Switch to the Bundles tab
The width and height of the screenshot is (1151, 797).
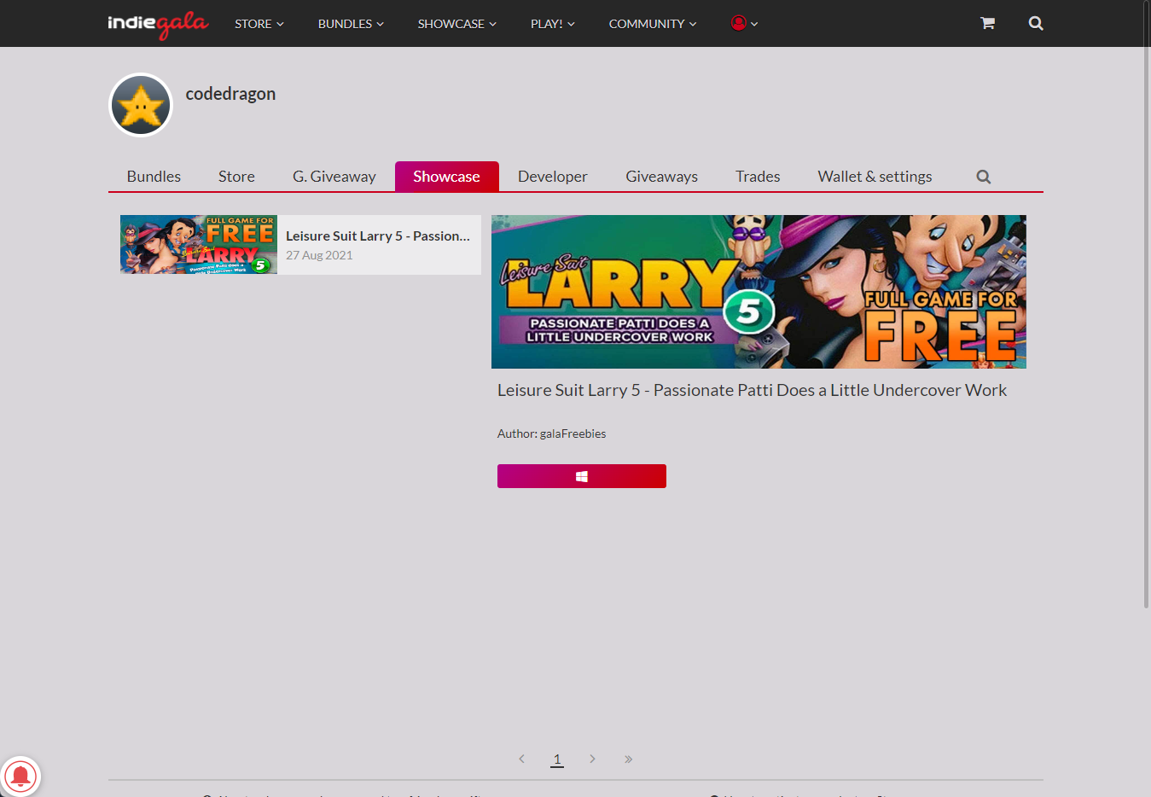(154, 177)
